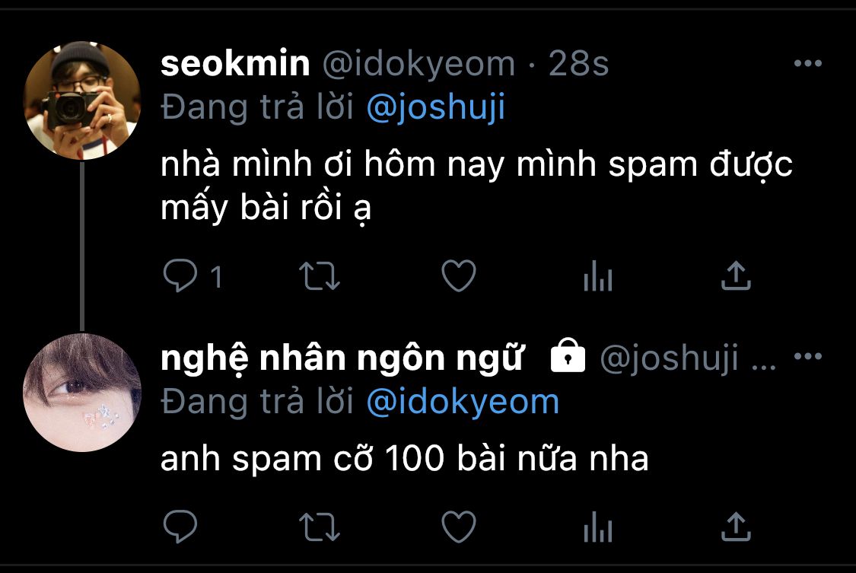Click the @idokyeom handle beside seokmin

click(418, 65)
